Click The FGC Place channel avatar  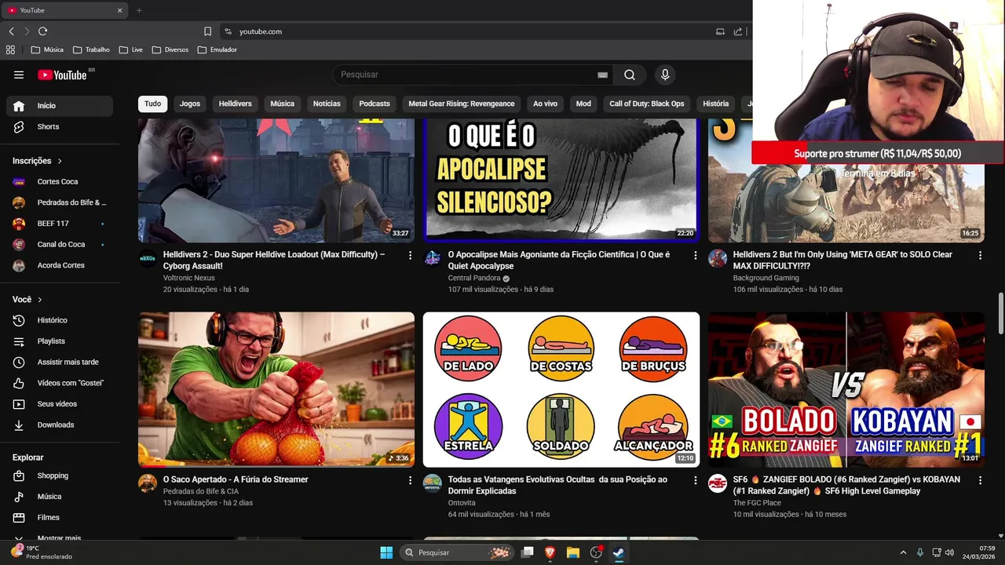tap(718, 483)
